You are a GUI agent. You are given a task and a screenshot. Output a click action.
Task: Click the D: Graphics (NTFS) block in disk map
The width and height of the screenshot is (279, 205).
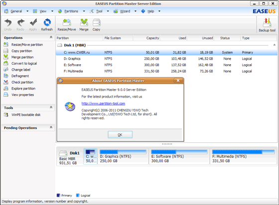(x=123, y=156)
